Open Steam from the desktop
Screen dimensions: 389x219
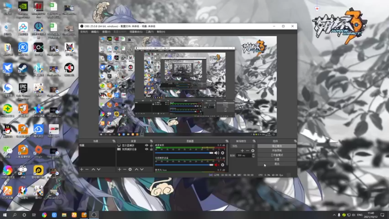(x=23, y=70)
